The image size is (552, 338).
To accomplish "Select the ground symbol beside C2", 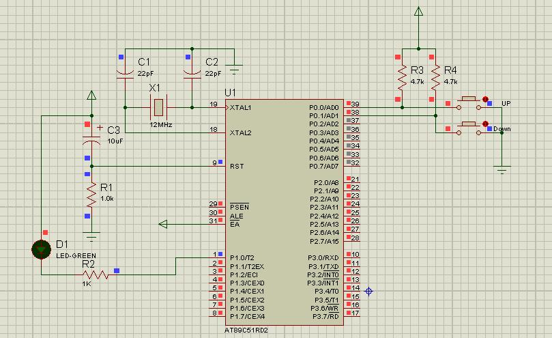I will tap(234, 68).
